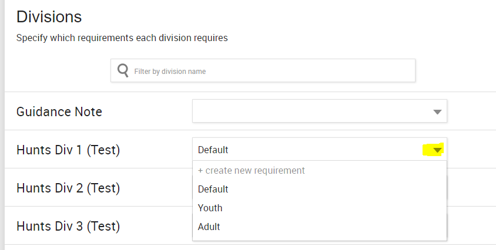
Task: Collapse Hunts Div 1 dropdown via highlighted arrow
Action: point(437,150)
